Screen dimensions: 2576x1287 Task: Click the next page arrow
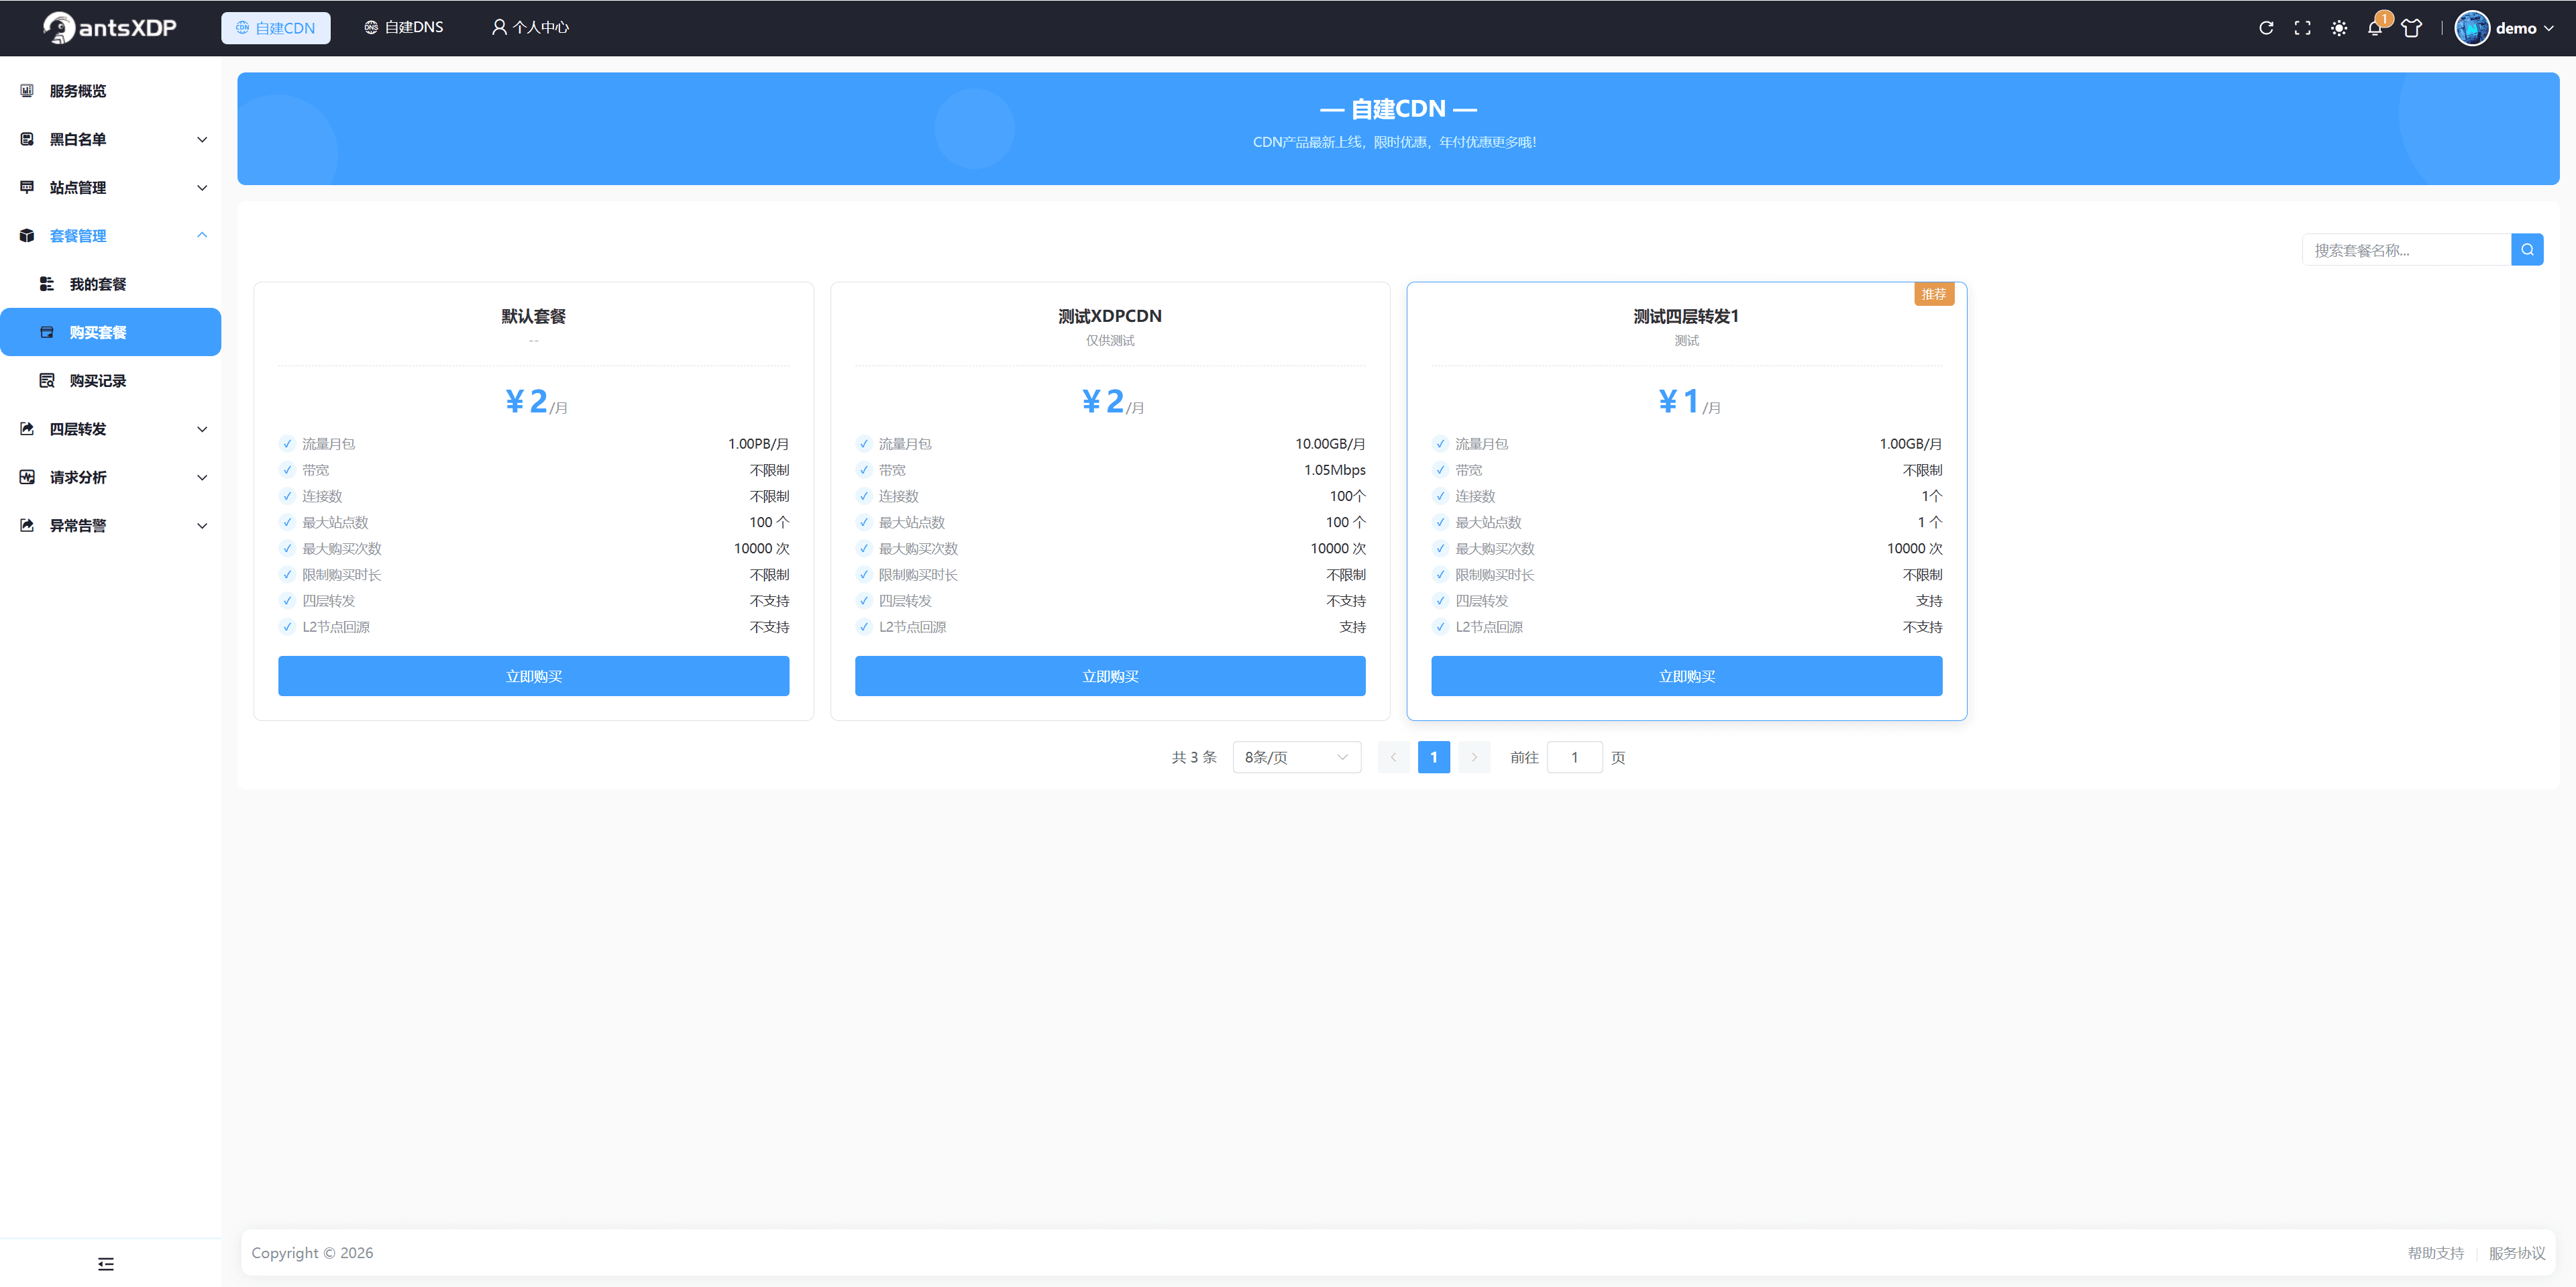pyautogui.click(x=1474, y=758)
